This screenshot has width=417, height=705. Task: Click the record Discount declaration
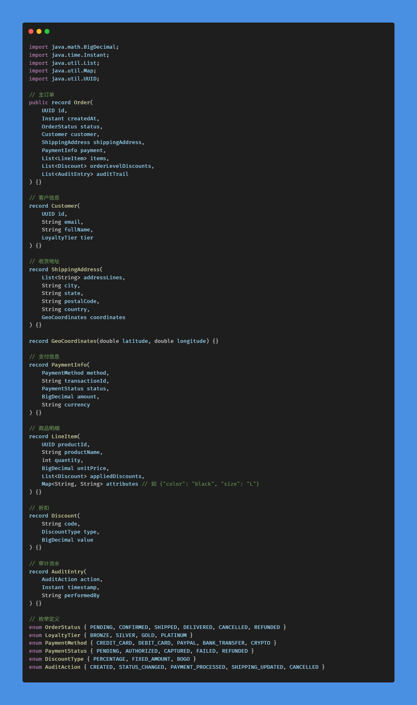click(54, 516)
